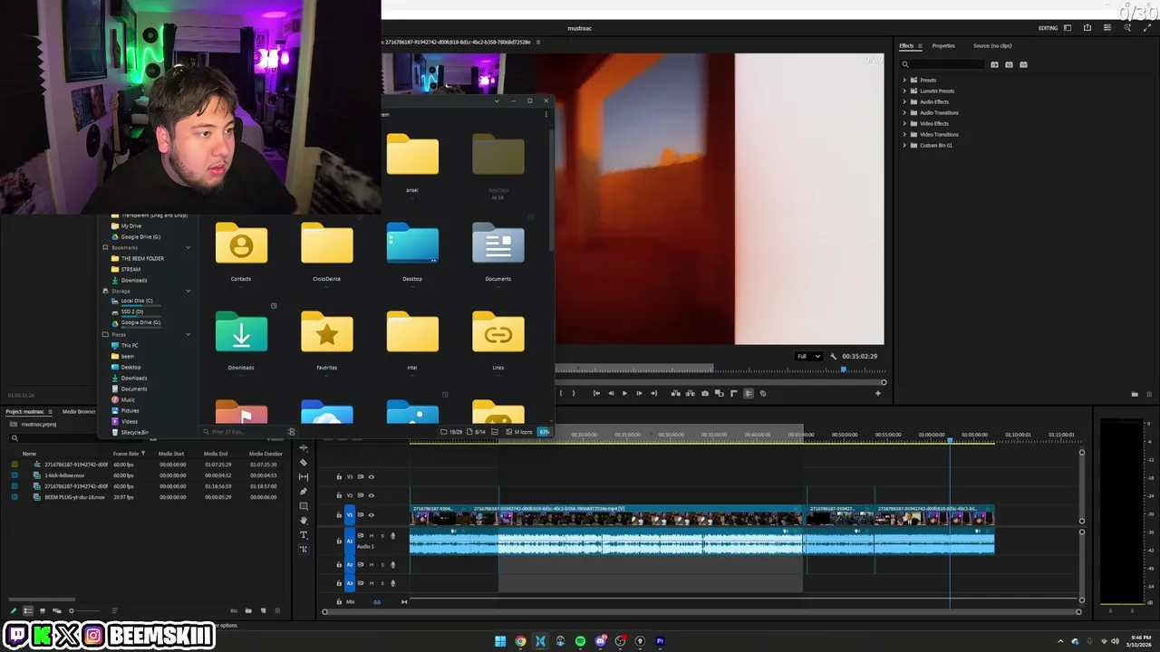Select the Hand tool
Image resolution: width=1160 pixels, height=652 pixels.
tap(304, 521)
